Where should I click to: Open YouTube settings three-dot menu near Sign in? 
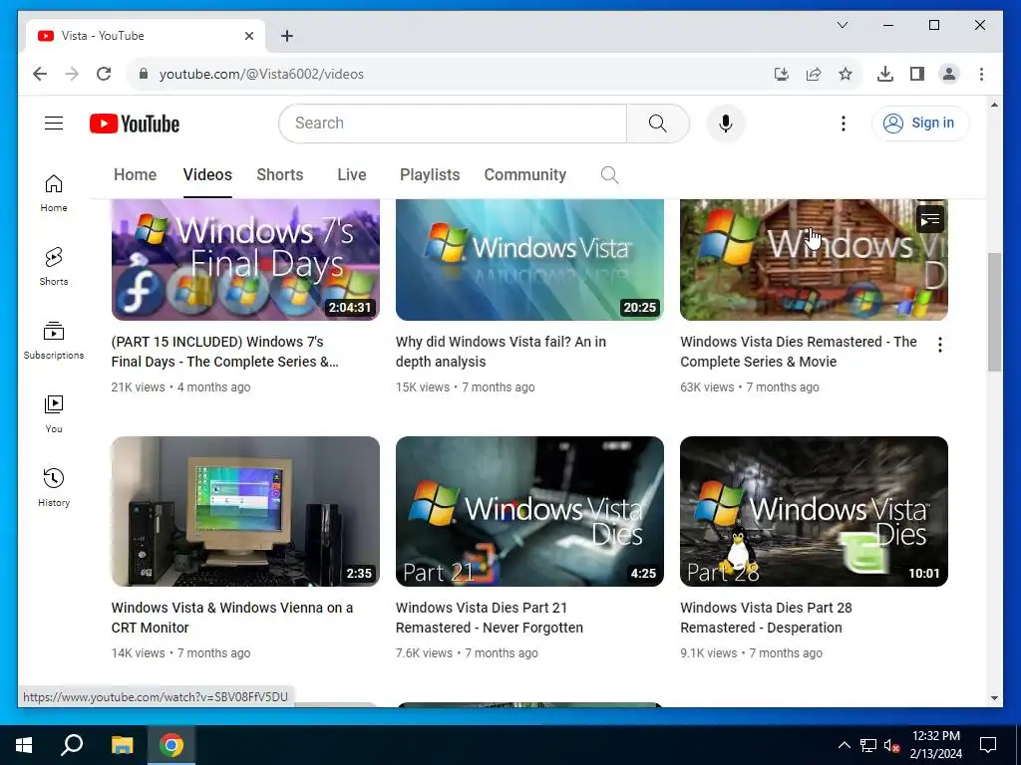tap(844, 124)
